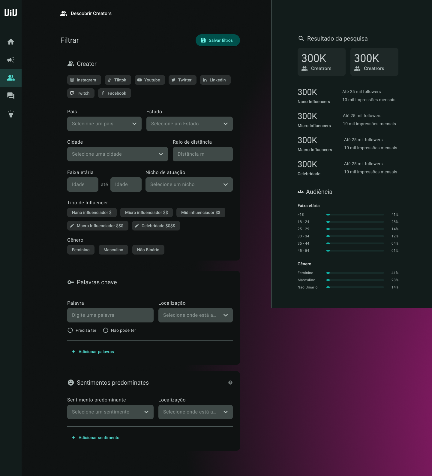
Task: Click the >18 age progress bar
Action: 355,215
